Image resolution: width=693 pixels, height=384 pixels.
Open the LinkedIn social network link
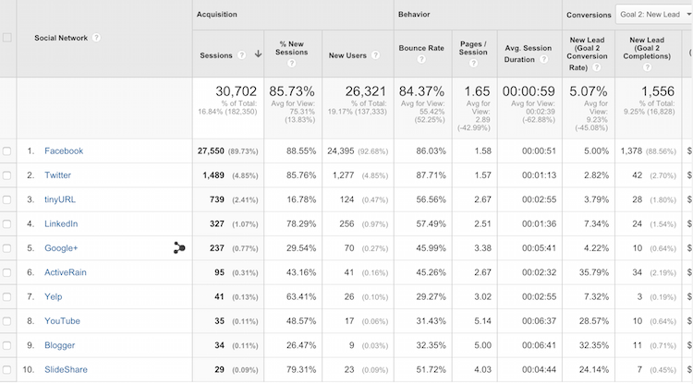point(61,223)
